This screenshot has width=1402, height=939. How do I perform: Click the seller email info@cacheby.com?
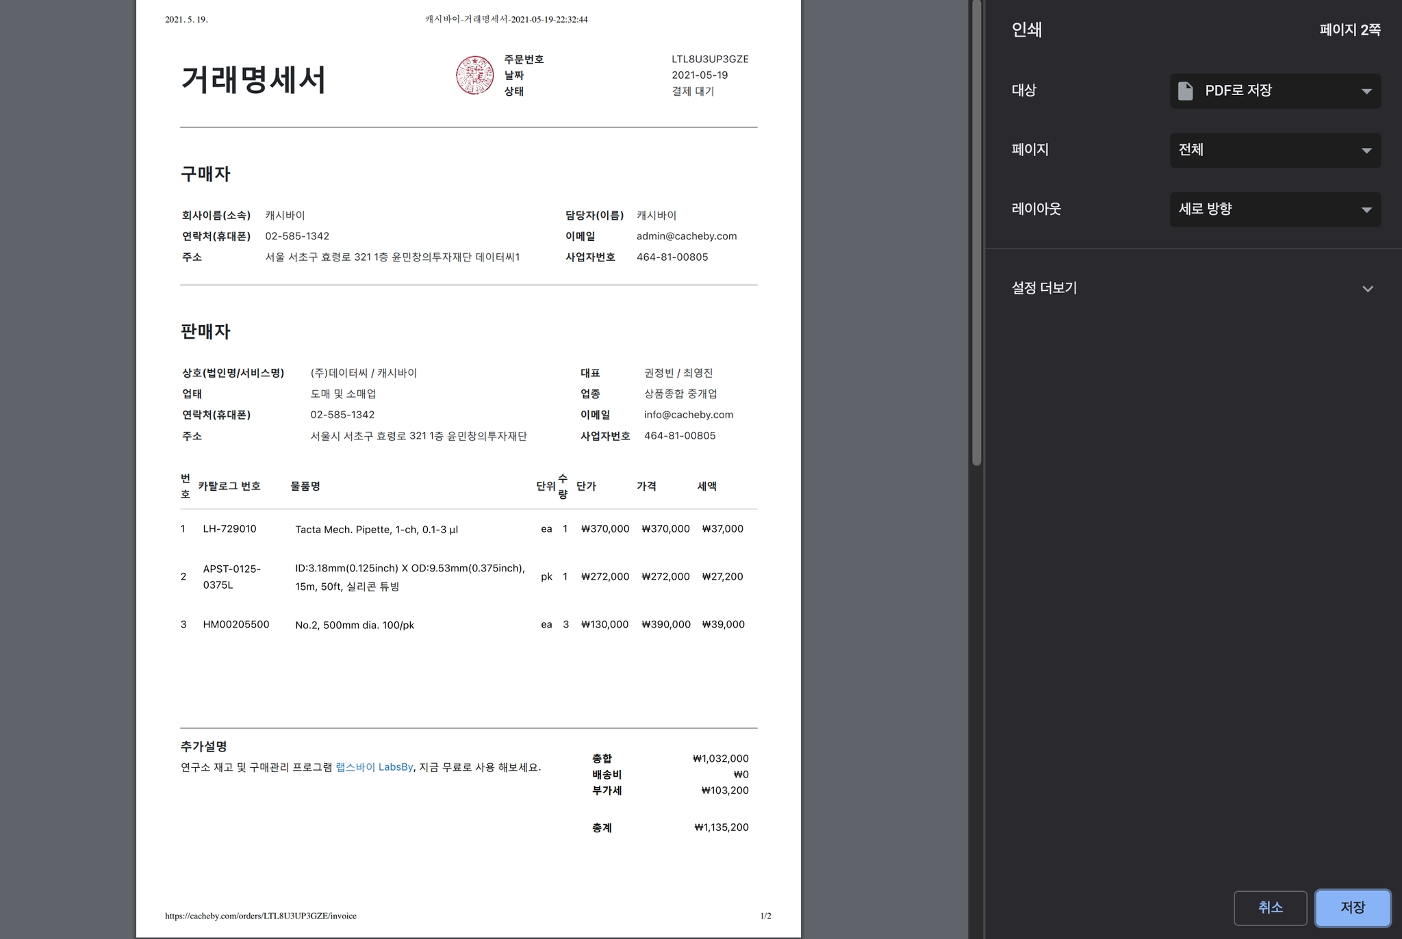689,415
